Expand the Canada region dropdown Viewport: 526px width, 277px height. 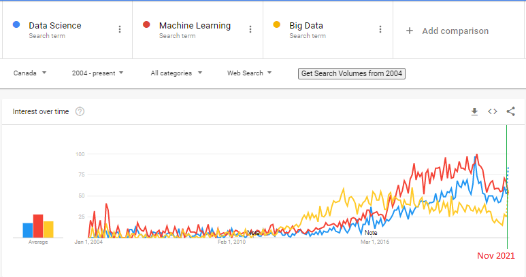click(x=30, y=73)
